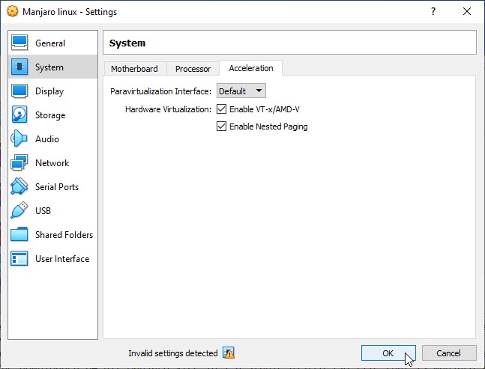
Task: Click the VirtualBox gear icon in title bar
Action: [13, 11]
